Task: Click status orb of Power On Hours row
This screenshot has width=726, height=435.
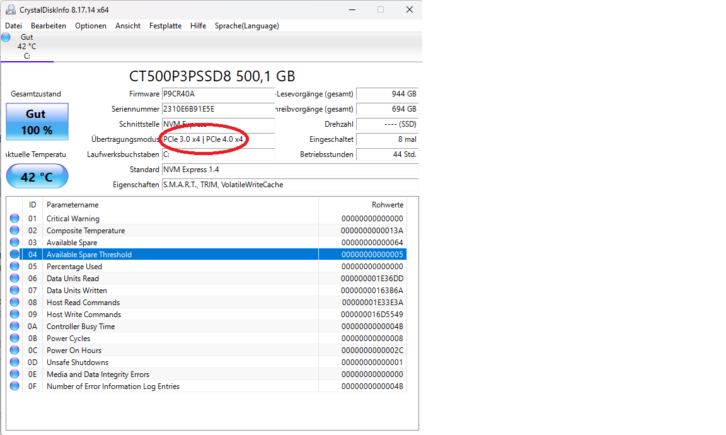Action: [x=14, y=351]
